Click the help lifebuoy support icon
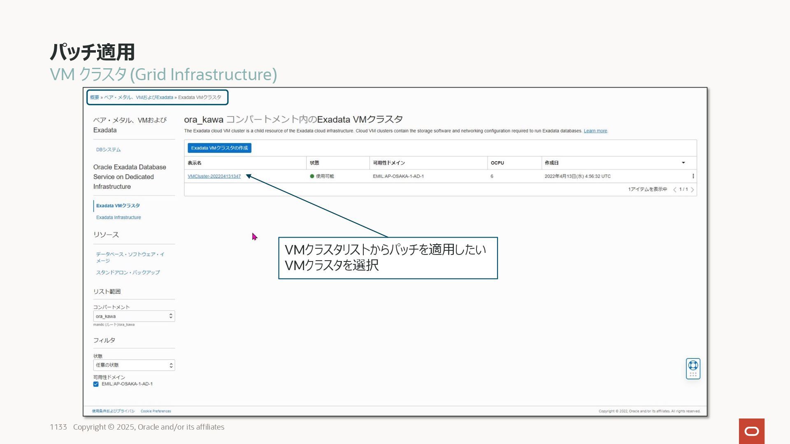This screenshot has height=444, width=790. click(693, 365)
